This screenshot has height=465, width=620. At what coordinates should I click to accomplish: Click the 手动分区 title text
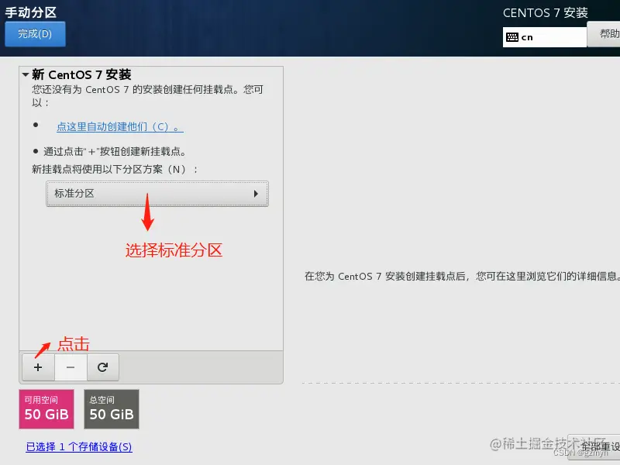point(31,12)
